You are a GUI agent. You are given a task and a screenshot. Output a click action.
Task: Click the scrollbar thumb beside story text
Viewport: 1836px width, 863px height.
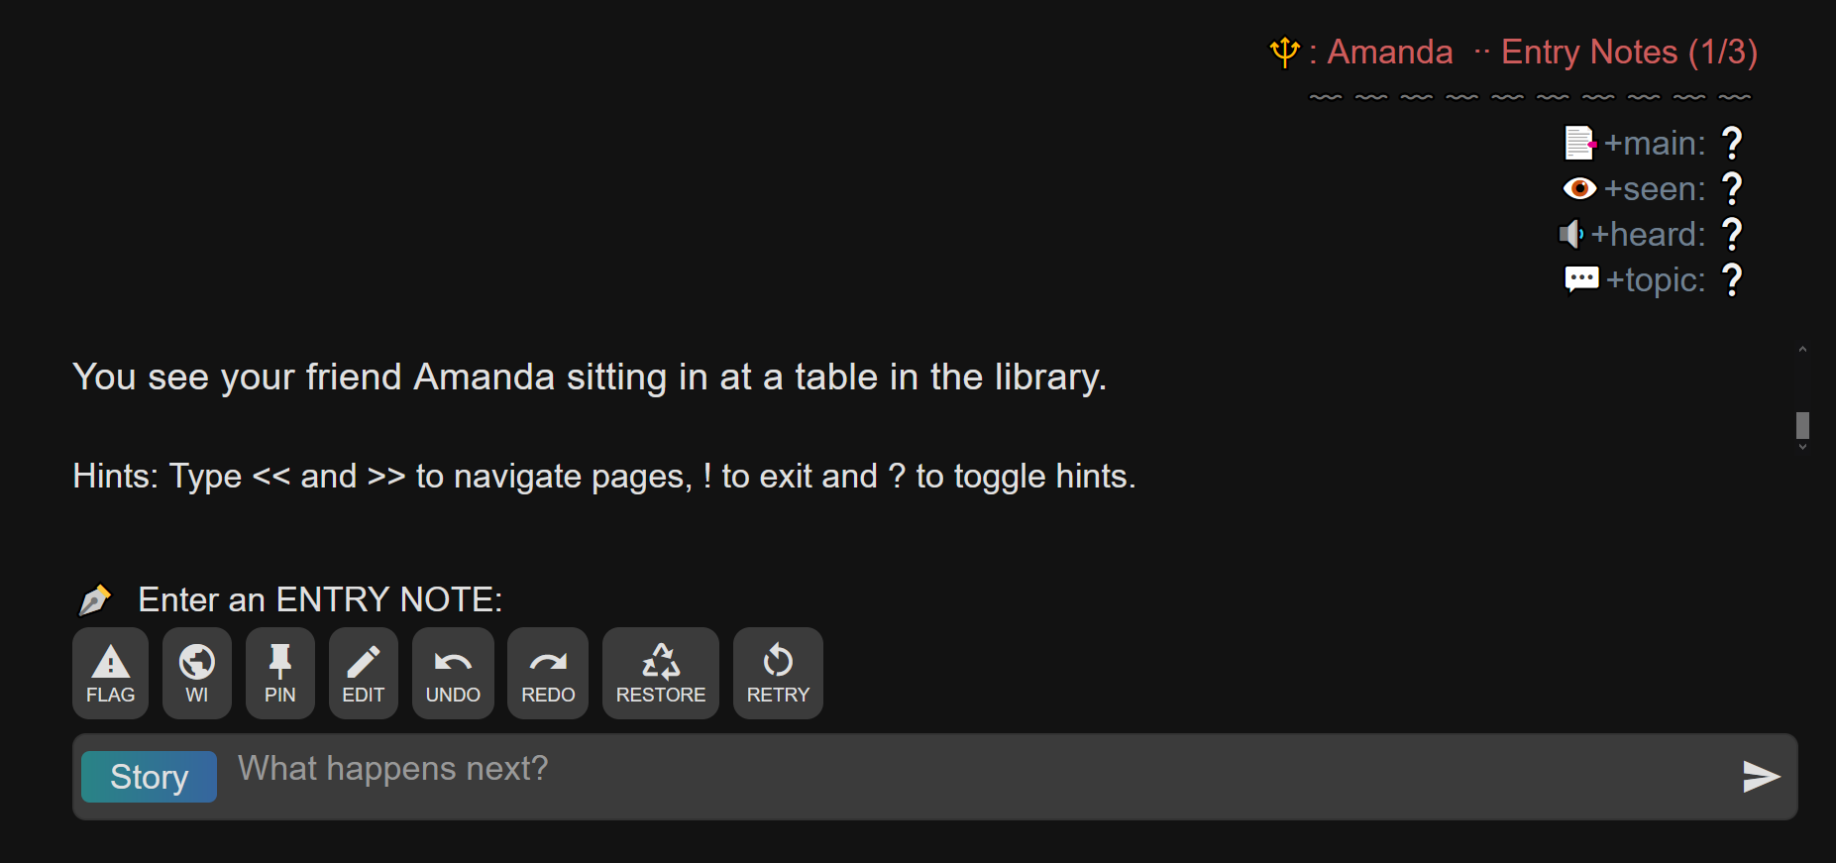[x=1802, y=425]
